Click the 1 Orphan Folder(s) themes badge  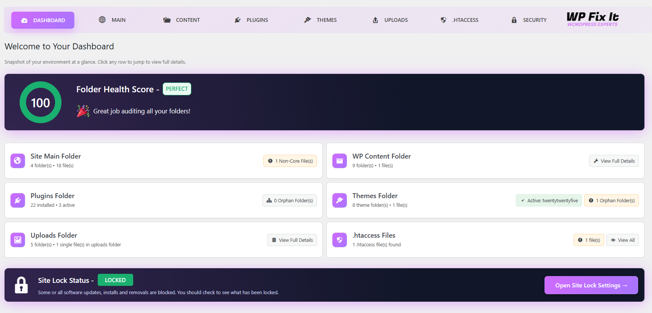click(611, 200)
